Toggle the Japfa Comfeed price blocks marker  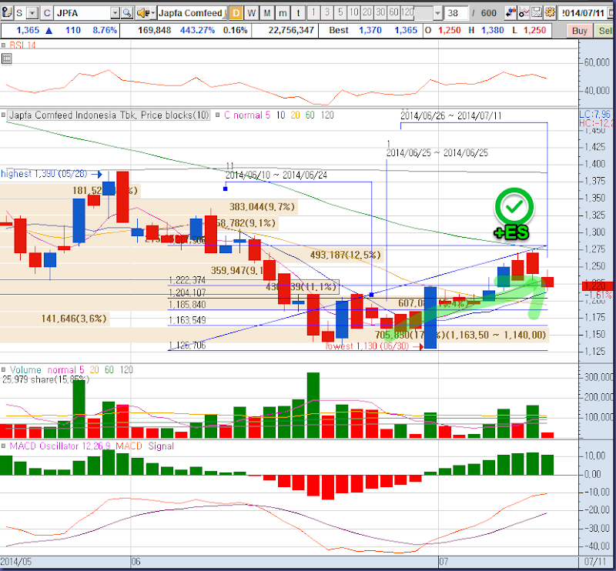click(3, 115)
